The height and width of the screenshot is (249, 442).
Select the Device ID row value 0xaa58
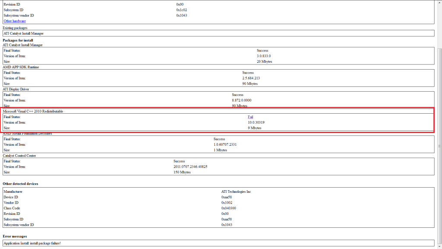click(x=226, y=197)
